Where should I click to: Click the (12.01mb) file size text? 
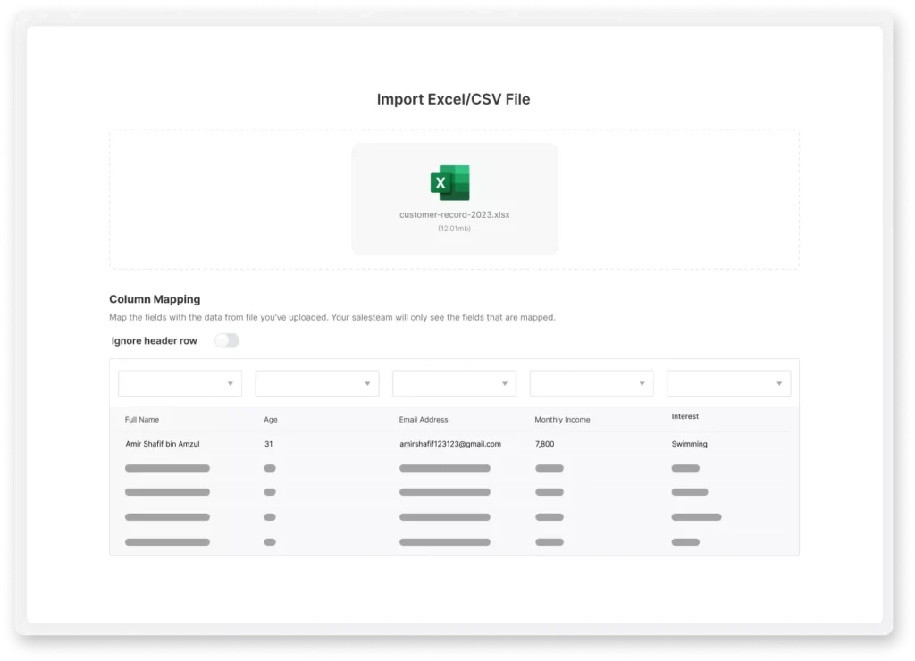tap(454, 229)
